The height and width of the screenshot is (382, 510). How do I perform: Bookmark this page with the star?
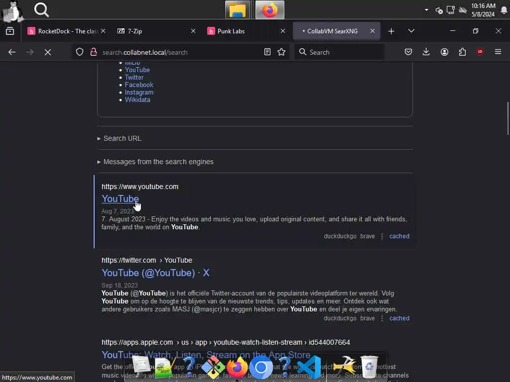[281, 52]
